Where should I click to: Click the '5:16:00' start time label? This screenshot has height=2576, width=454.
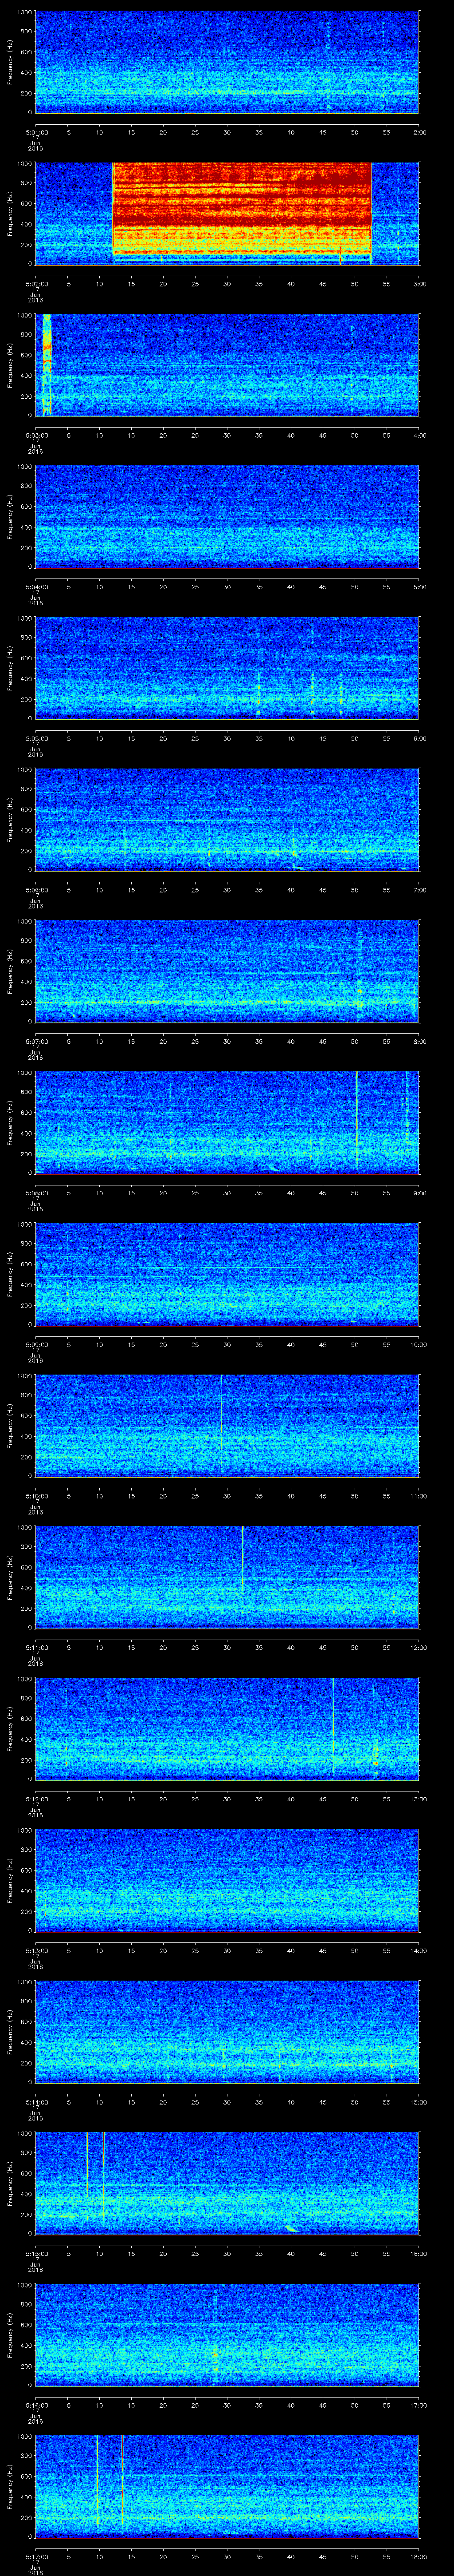click(x=36, y=2404)
